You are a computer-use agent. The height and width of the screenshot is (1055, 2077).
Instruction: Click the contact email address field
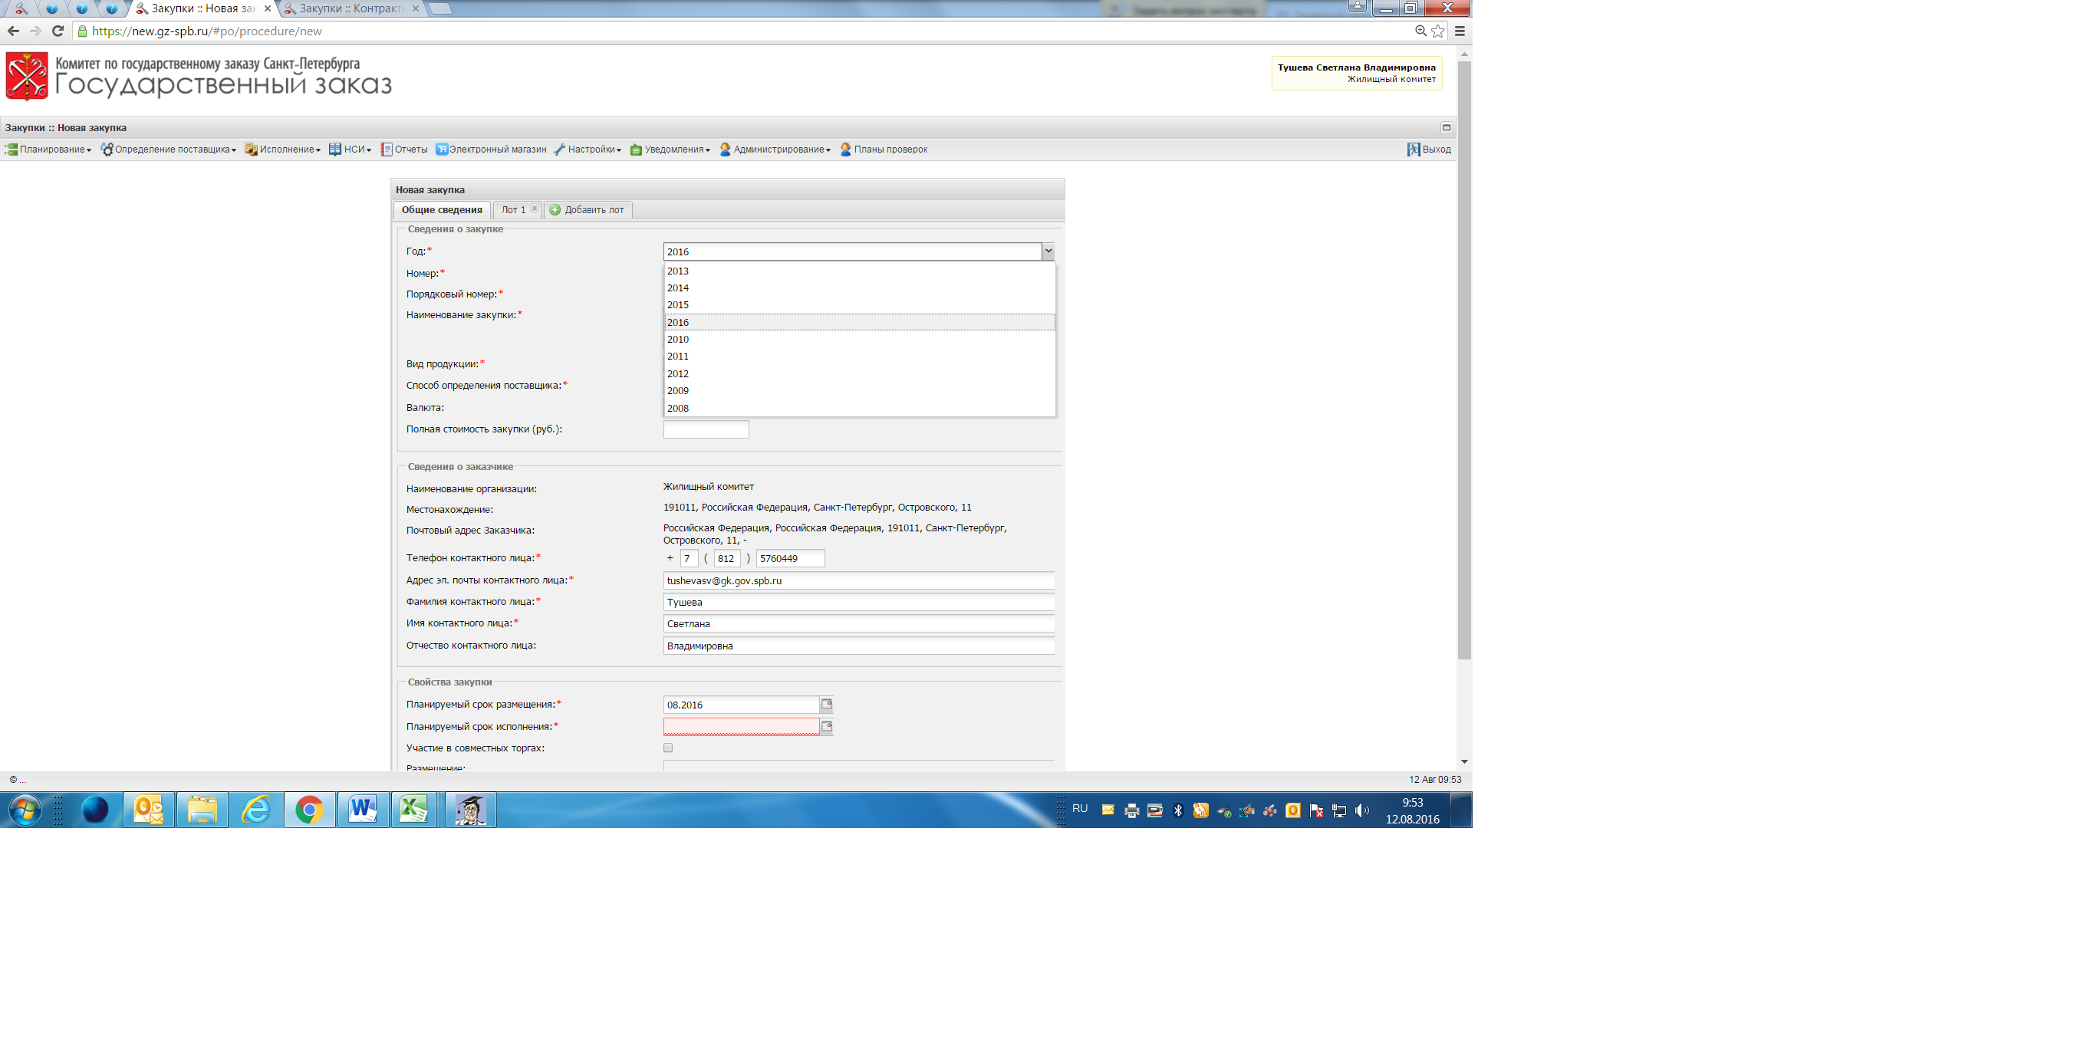coord(859,580)
